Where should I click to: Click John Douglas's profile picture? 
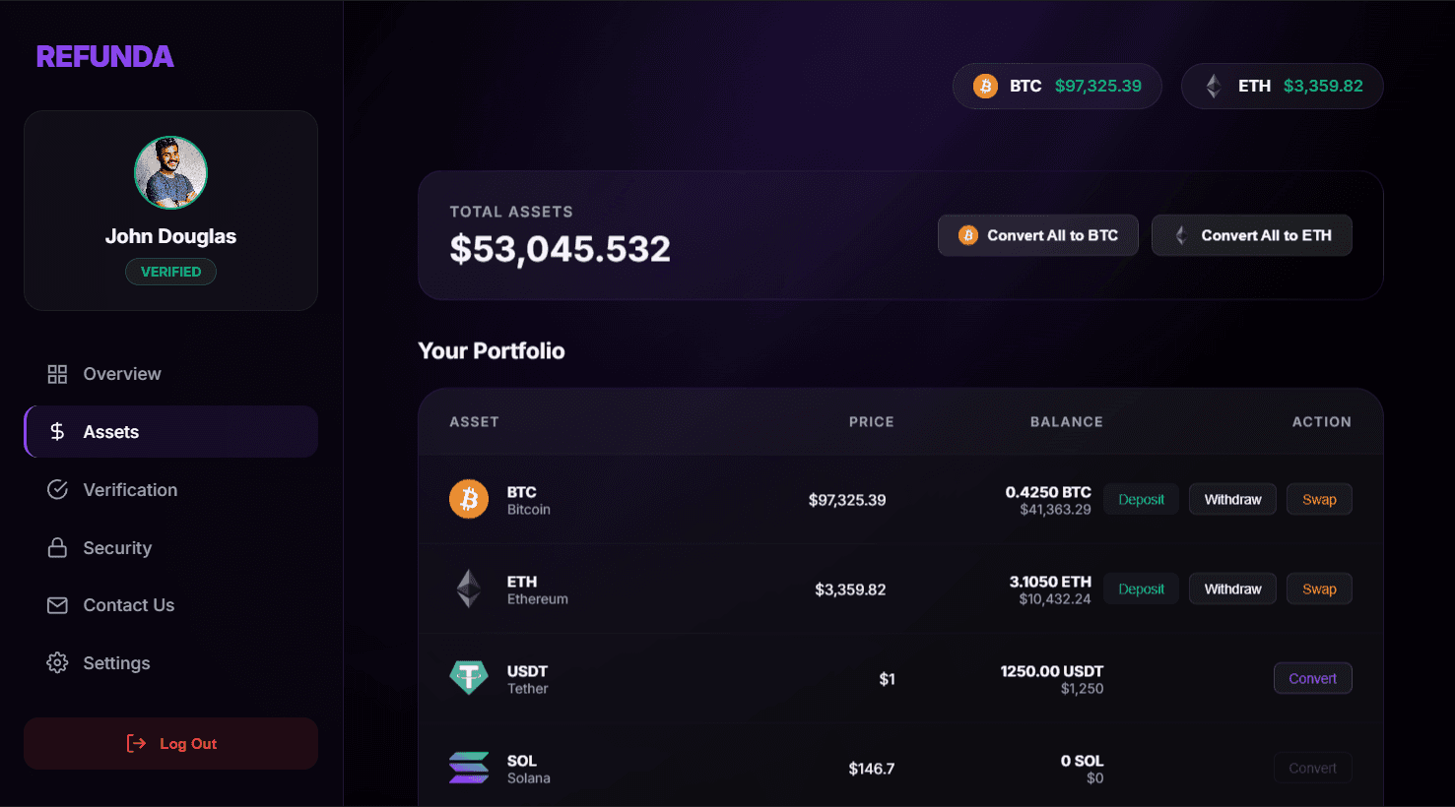point(170,172)
